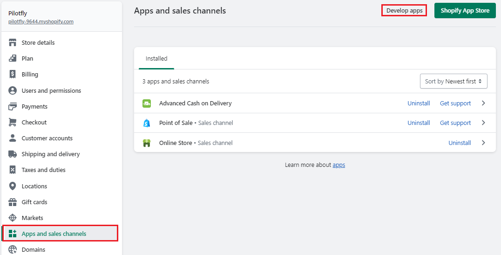Click the Billing dollar icon in sidebar
Viewport: 501px width, 255px height.
tap(13, 75)
